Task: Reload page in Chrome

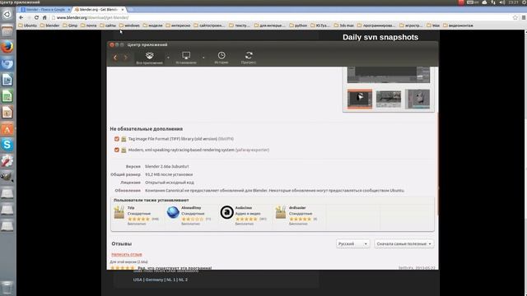Action: point(36,17)
